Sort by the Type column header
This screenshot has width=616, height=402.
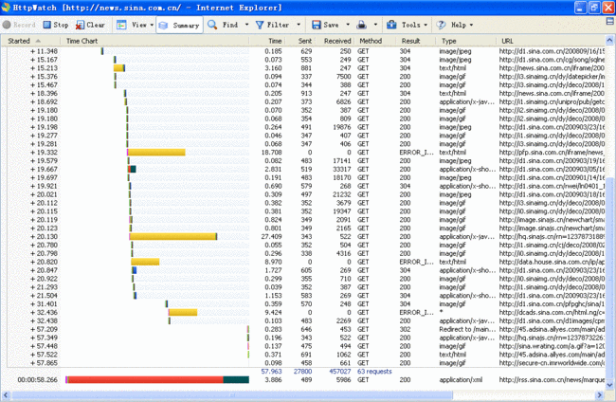tap(465, 41)
